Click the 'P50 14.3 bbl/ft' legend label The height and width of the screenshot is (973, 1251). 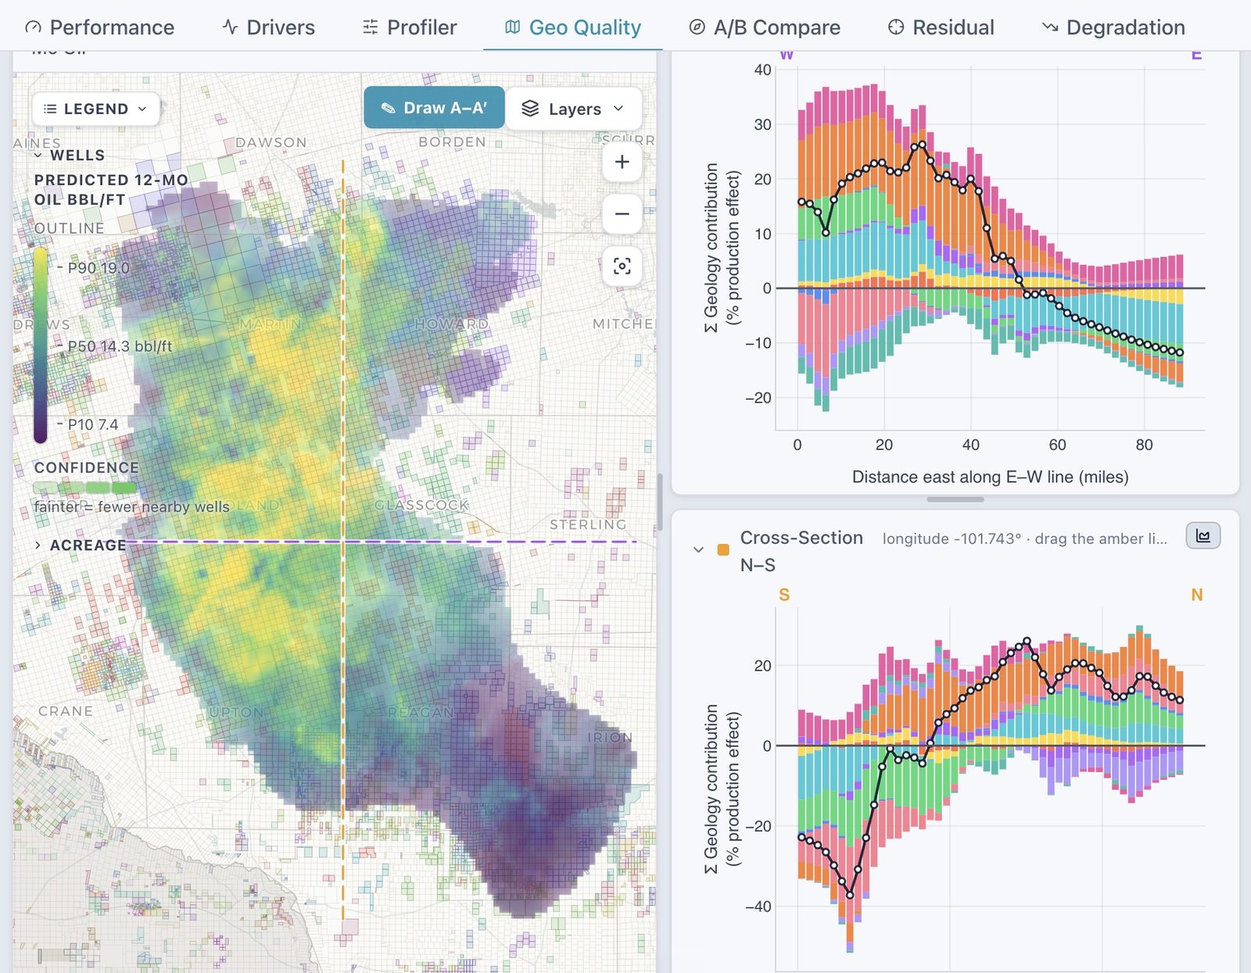click(x=120, y=346)
